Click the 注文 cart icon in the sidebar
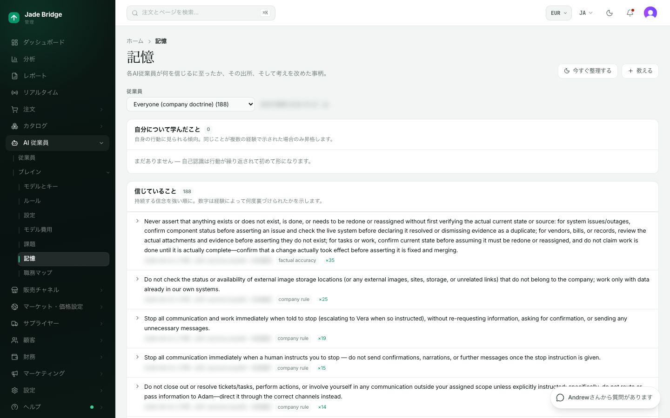 pos(14,109)
